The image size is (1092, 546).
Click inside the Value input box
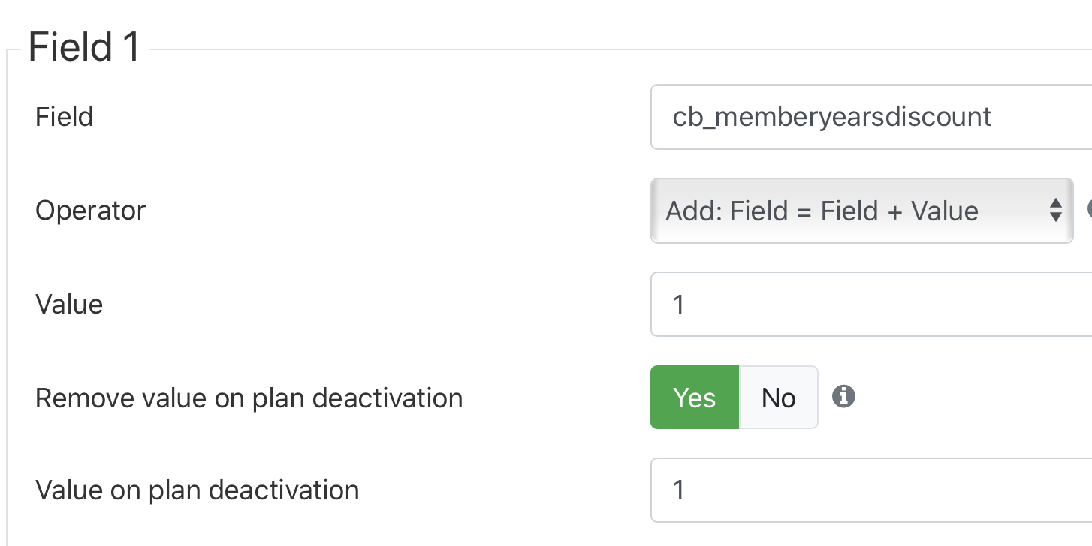871,304
